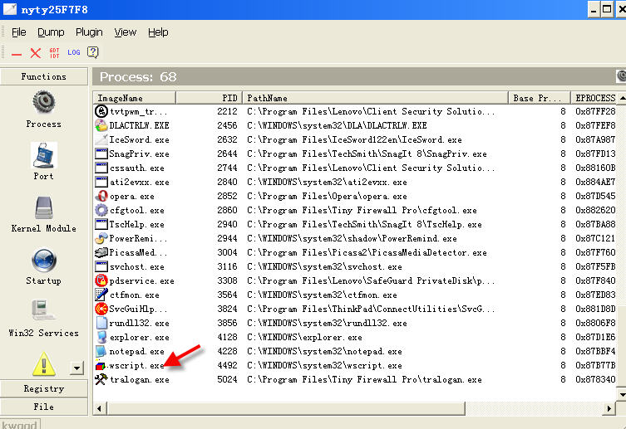The width and height of the screenshot is (626, 429).
Task: Open the Port function icon
Action: (x=43, y=155)
